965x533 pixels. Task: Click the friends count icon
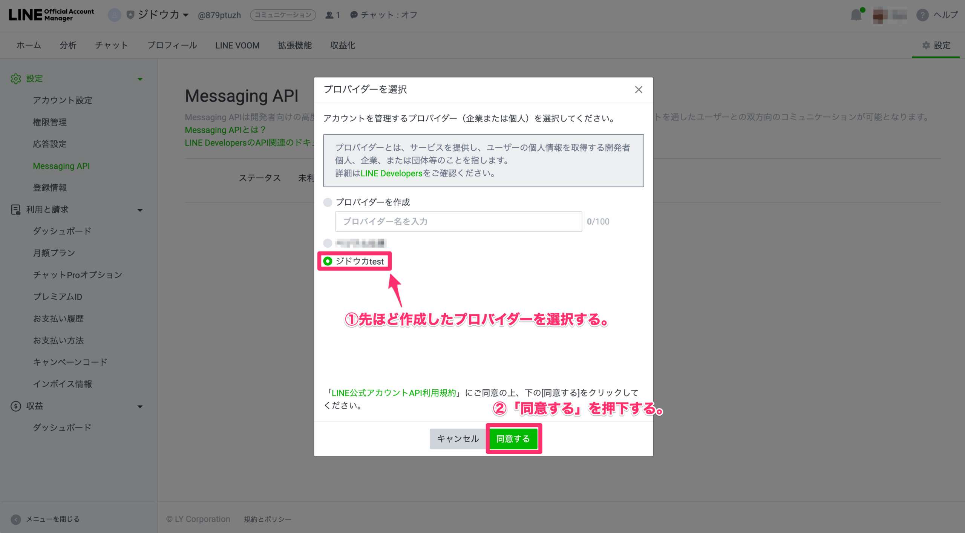(x=329, y=15)
